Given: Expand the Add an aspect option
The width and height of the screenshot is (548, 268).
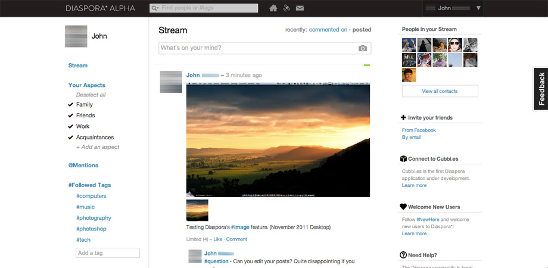Looking at the screenshot, I should click(x=98, y=147).
